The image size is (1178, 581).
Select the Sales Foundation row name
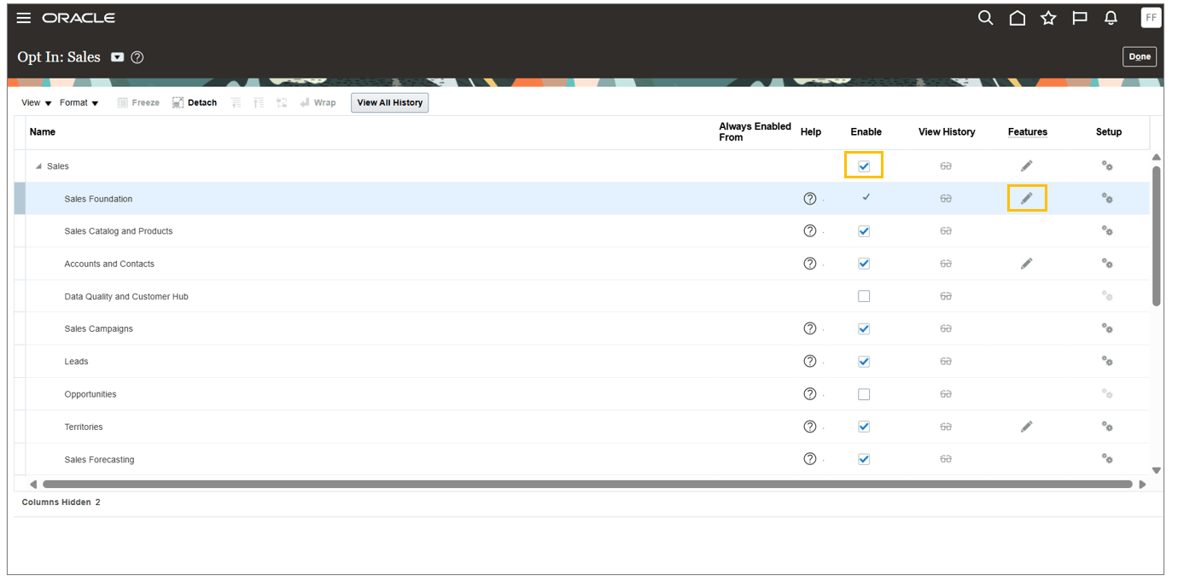98,199
